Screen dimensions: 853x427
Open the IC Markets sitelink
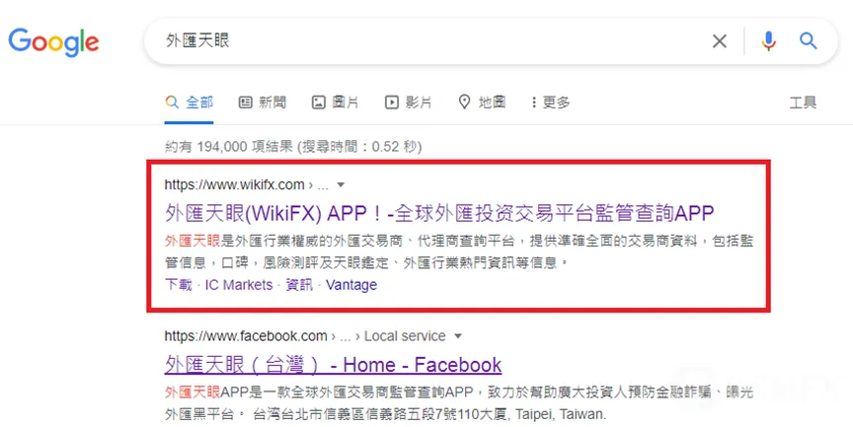[x=239, y=285]
